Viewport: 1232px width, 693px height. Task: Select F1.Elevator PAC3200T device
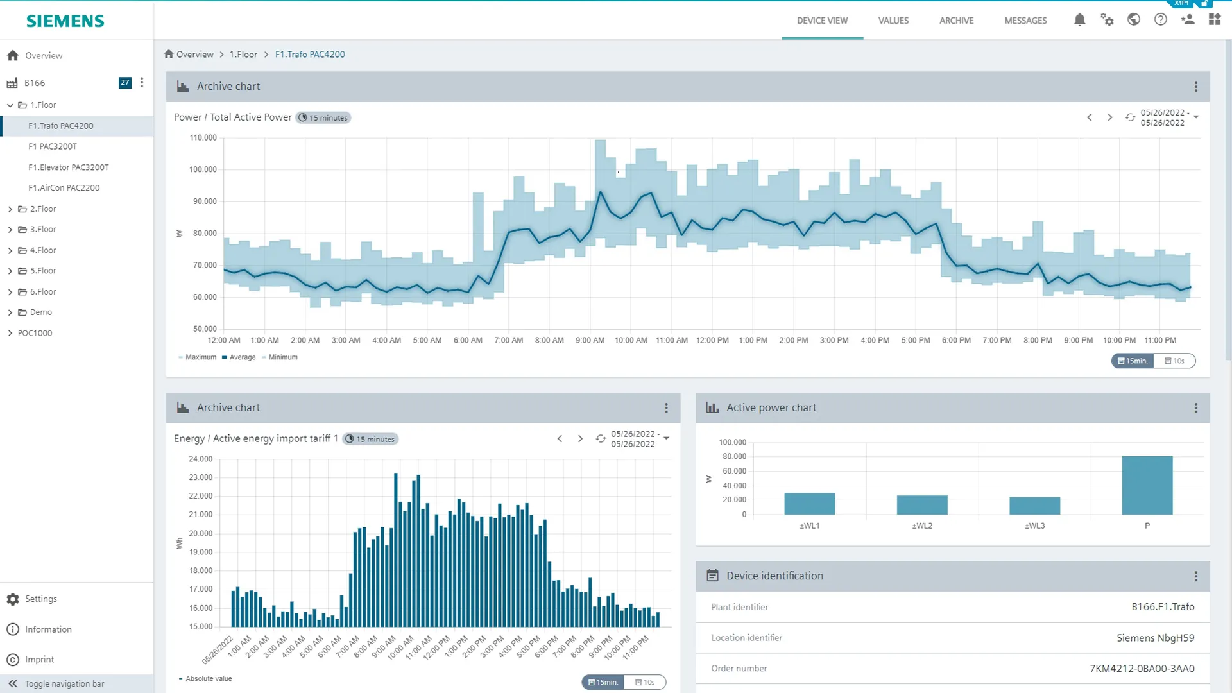69,167
